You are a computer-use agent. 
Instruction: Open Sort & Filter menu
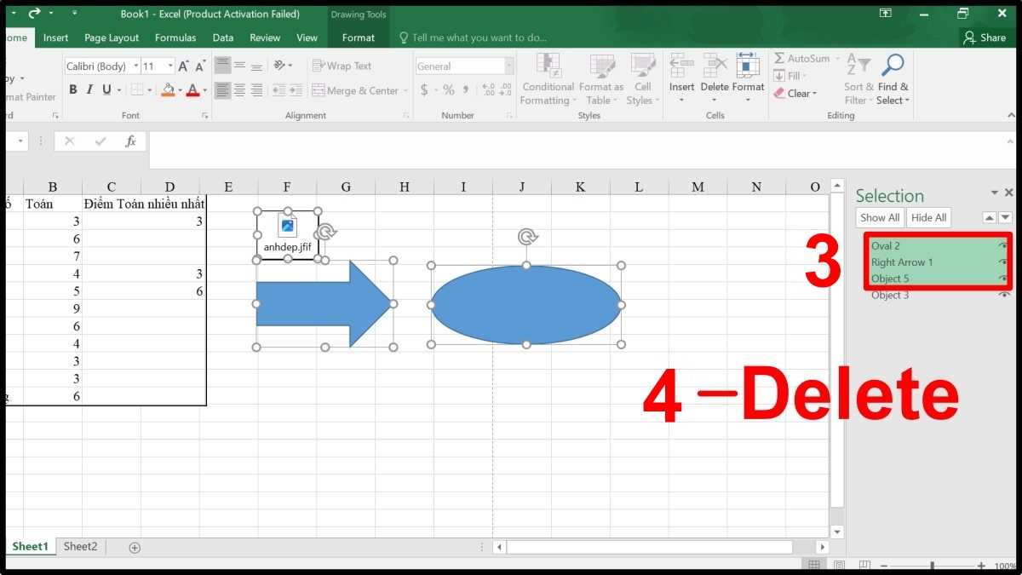click(858, 79)
